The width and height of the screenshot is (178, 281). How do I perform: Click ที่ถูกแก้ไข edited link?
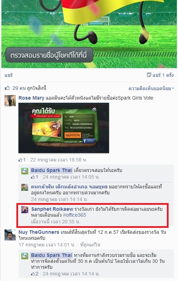coord(90,245)
